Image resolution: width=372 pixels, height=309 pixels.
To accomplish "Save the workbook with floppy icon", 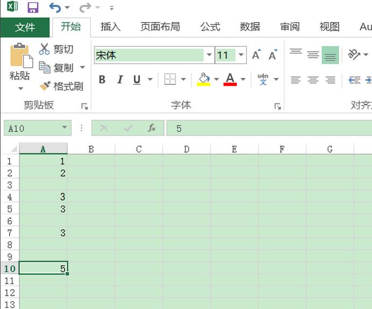I will point(33,8).
